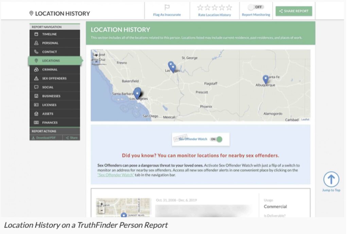Viewport: 348px width, 234px height.
Task: Open the Timeline section in report navigation
Action: click(x=55, y=34)
